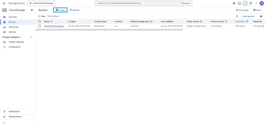Click the pin icon beside Cloud Storage
The width and height of the screenshot is (265, 126).
tap(32, 10)
